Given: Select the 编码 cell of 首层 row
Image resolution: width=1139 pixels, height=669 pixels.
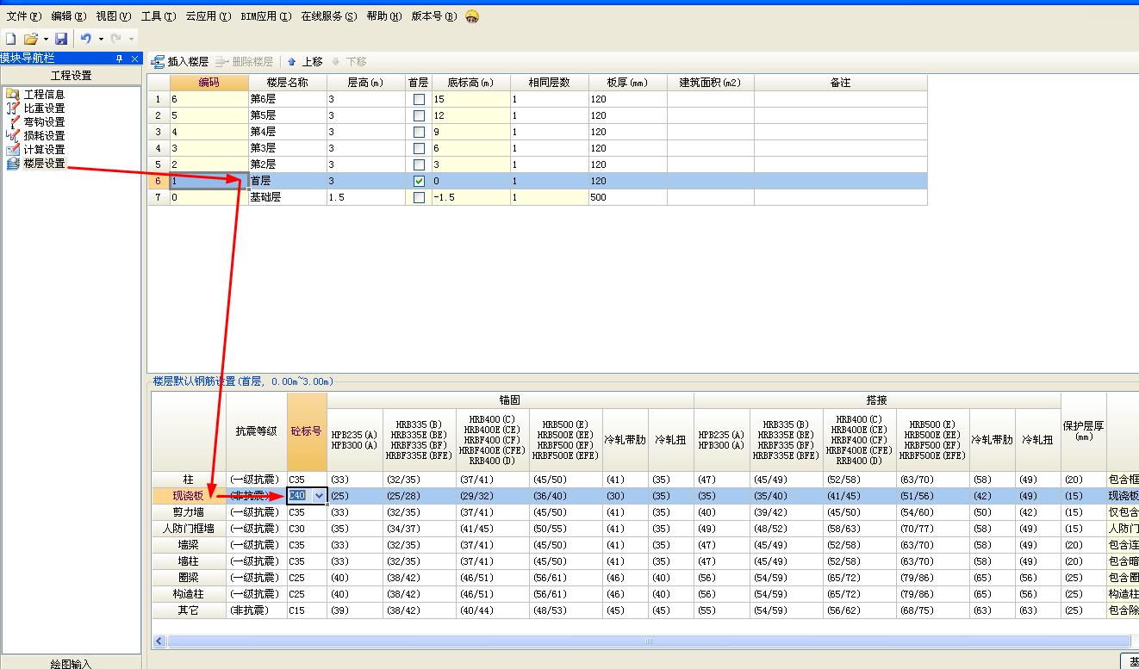Looking at the screenshot, I should coord(209,182).
